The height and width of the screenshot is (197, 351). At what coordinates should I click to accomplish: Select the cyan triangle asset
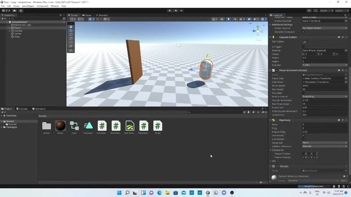[88, 126]
